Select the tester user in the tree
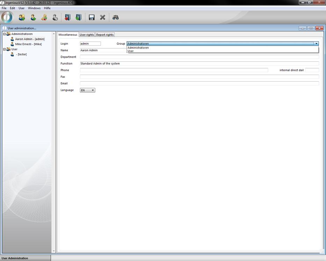Screen dimensions: 326x261 pyautogui.click(x=21, y=54)
